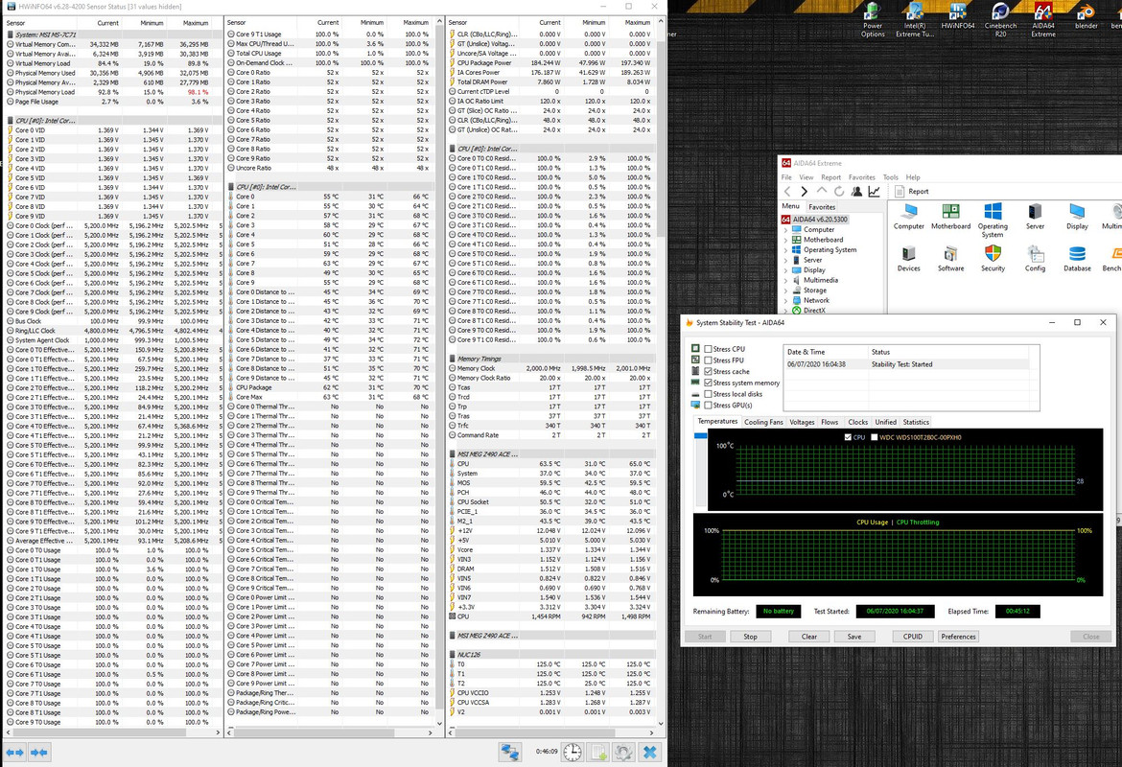
Task: Expand Server node in AIDA64 tree
Action: (x=785, y=260)
